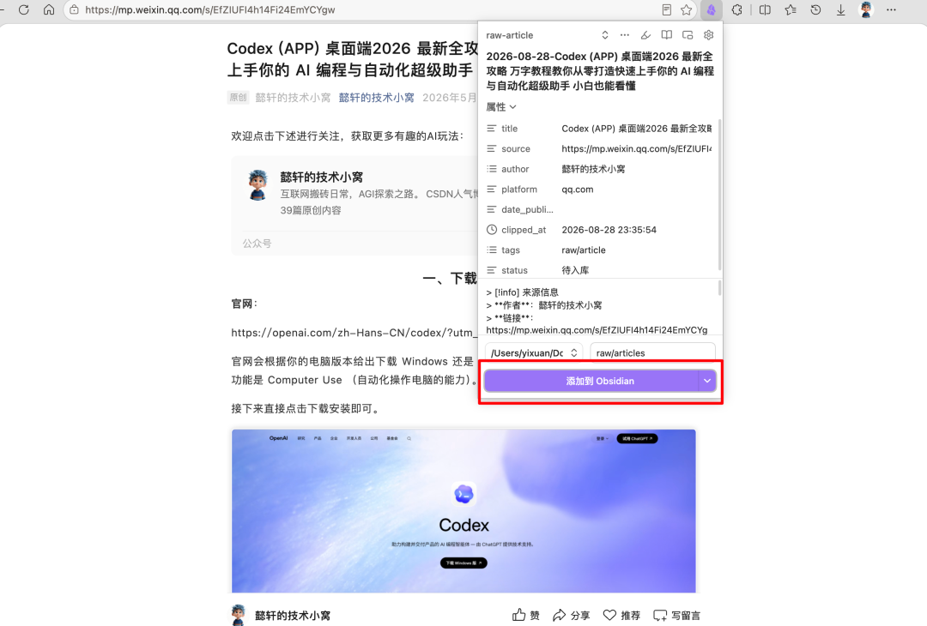Viewport: 927px width, 626px height.
Task: Switch template with the raw-article selector arrows
Action: 605,35
